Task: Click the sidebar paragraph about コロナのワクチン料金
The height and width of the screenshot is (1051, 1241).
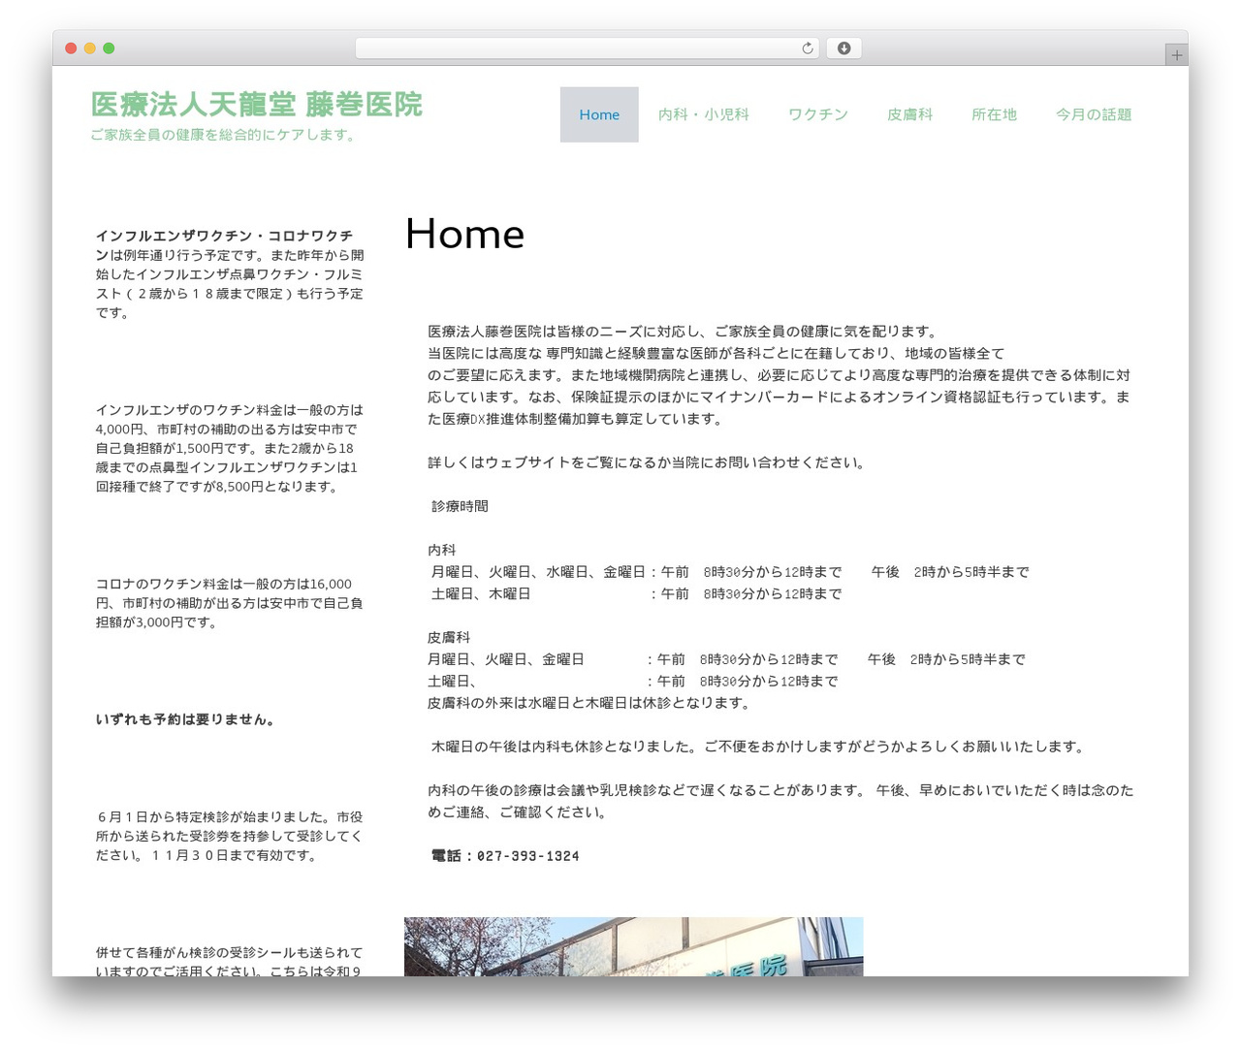Action: [229, 603]
